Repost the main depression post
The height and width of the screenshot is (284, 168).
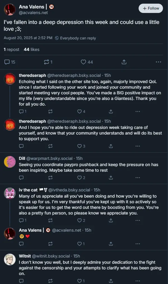pyautogui.click(x=46, y=62)
